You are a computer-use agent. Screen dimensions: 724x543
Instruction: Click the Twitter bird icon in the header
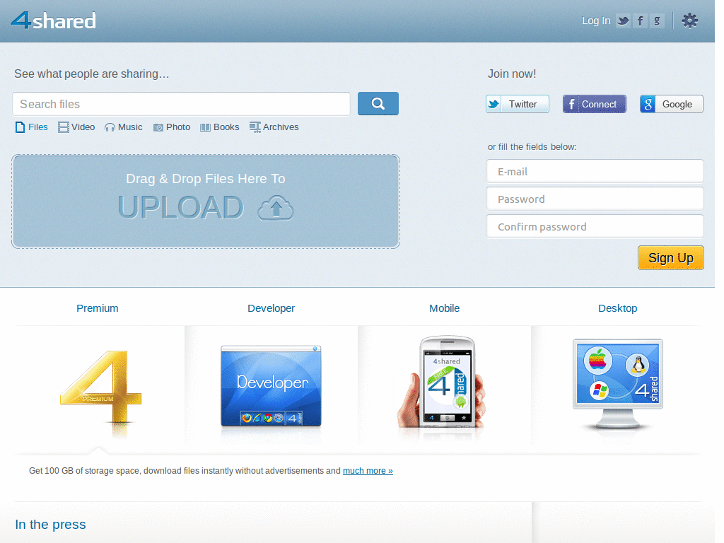pos(622,21)
